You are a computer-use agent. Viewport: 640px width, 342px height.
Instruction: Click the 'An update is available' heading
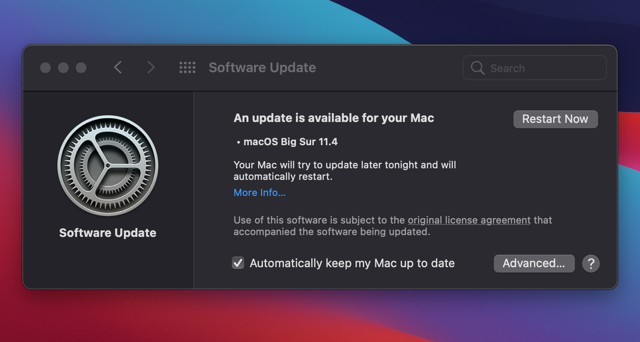333,118
